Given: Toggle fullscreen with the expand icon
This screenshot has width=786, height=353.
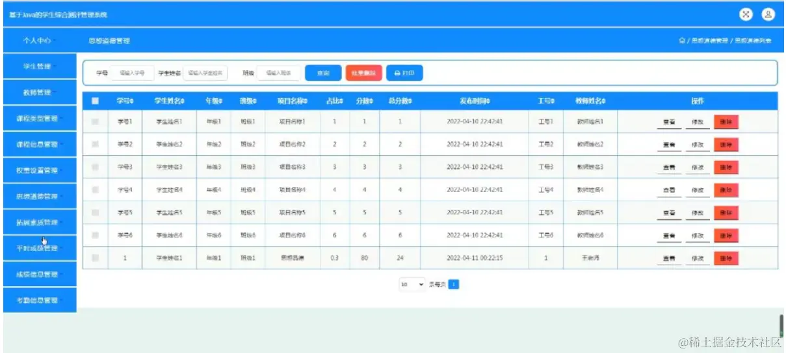Looking at the screenshot, I should 746,14.
